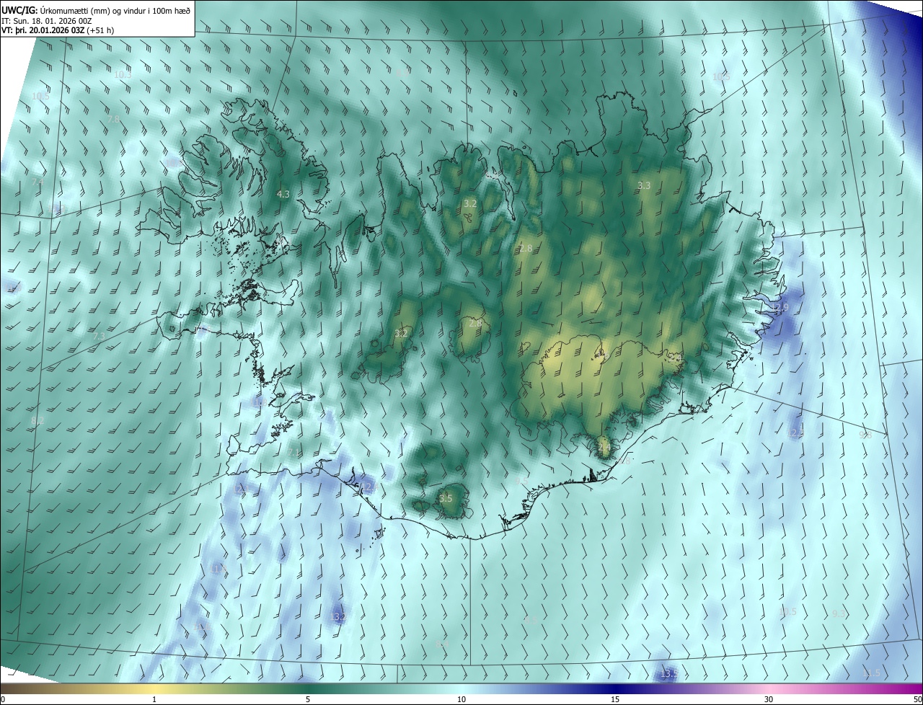923x705 pixels.
Task: Click the 3.3 value label on the map
Action: [644, 185]
